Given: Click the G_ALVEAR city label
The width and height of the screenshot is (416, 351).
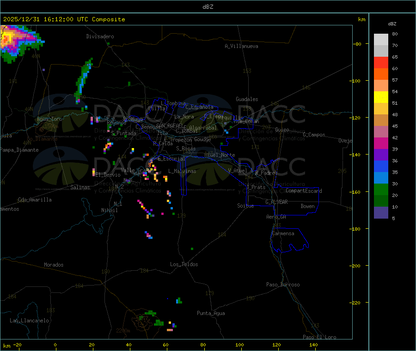Looking at the screenshot, I should point(277,202).
